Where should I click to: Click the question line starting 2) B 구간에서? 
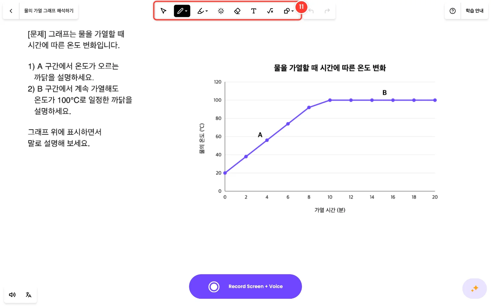[73, 89]
